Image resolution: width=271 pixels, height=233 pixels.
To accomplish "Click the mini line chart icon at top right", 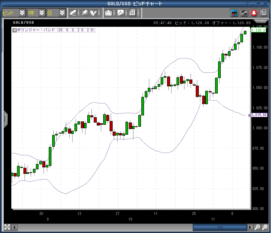I will tap(244, 13).
